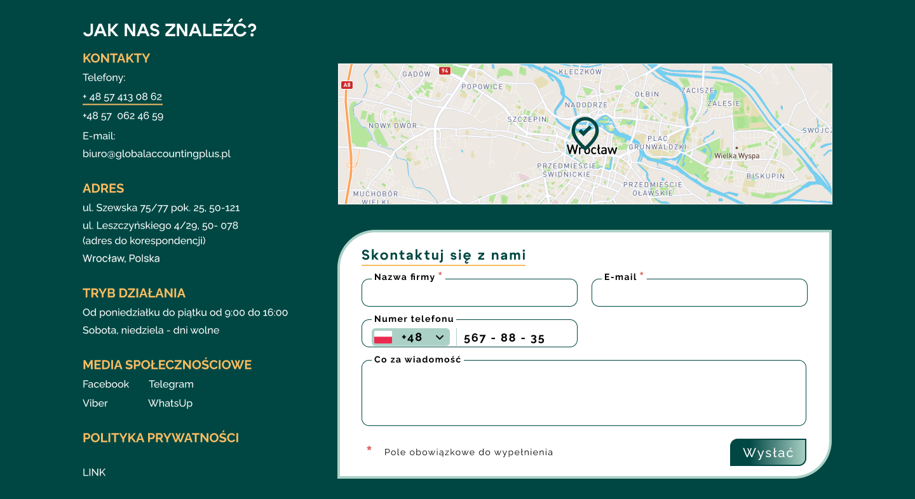Click the ul. Szewska 75/77 address line
The image size is (915, 499).
coord(161,208)
